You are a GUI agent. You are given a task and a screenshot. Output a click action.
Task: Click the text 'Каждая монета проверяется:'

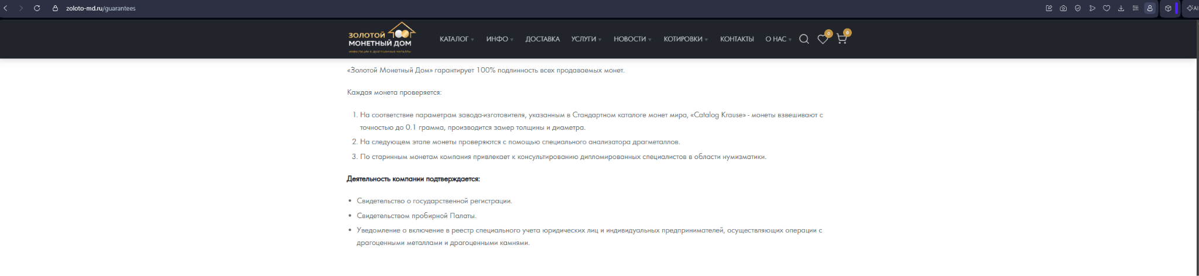point(394,92)
